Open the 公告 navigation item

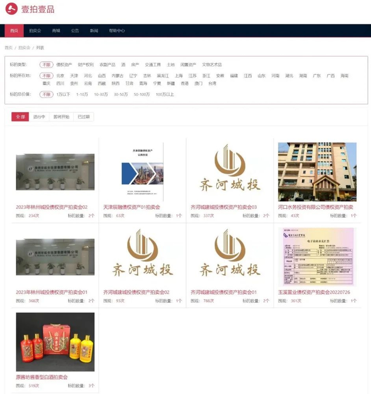click(x=75, y=31)
